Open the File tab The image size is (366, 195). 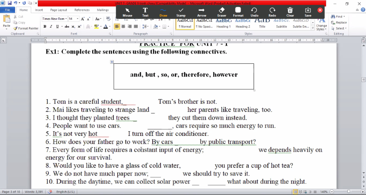click(x=8, y=10)
